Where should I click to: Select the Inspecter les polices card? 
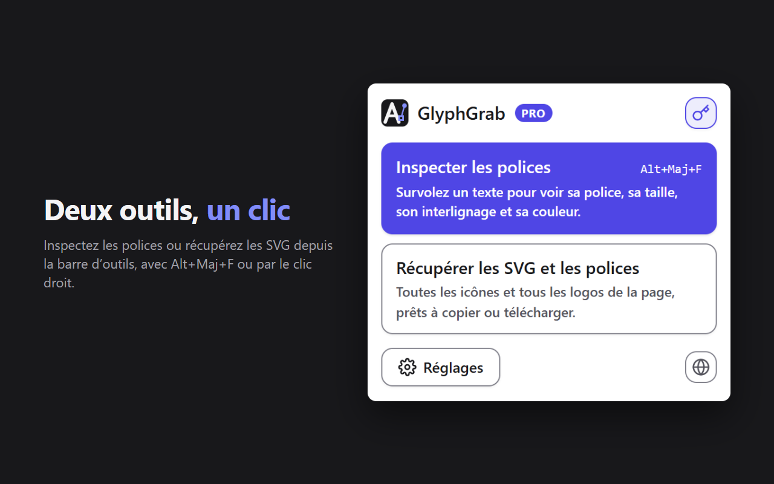click(x=549, y=188)
